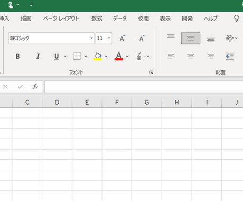Select column C header
The height and width of the screenshot is (201, 243).
(x=27, y=102)
